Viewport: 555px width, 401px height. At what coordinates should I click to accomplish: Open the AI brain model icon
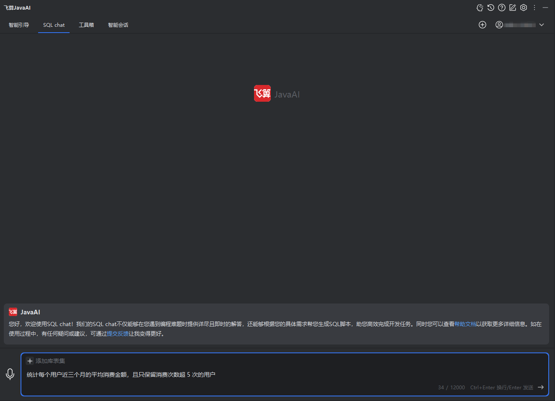pos(480,8)
